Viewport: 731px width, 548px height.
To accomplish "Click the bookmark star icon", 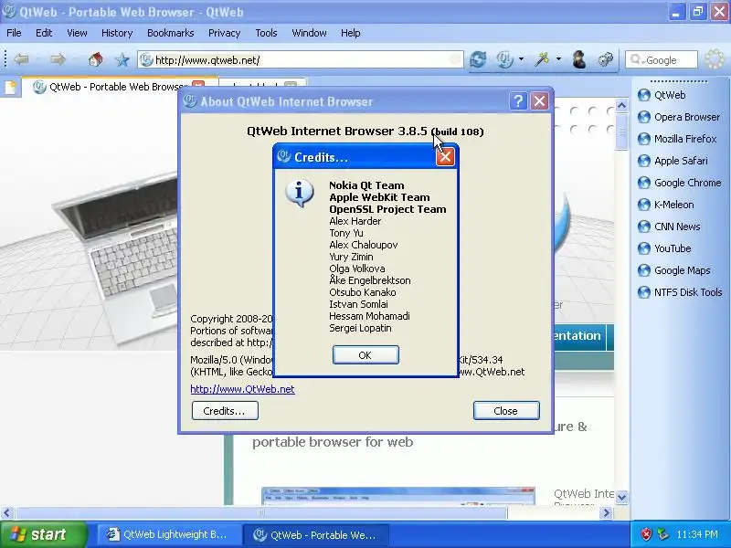I will tap(122, 59).
